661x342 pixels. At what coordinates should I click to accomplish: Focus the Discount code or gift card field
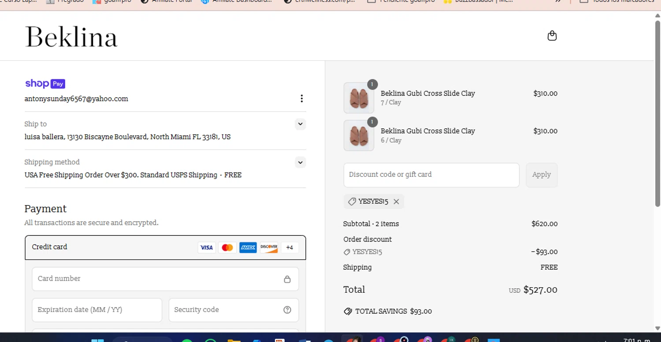pos(431,175)
